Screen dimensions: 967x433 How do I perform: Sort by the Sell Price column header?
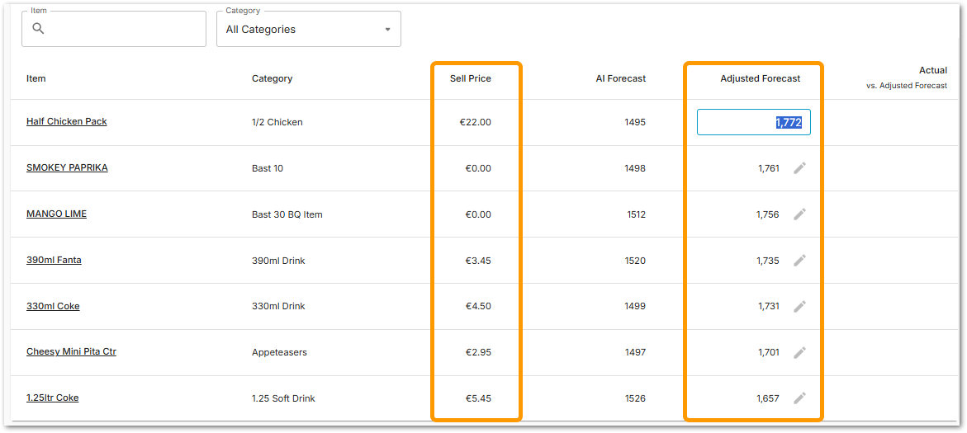pyautogui.click(x=470, y=79)
